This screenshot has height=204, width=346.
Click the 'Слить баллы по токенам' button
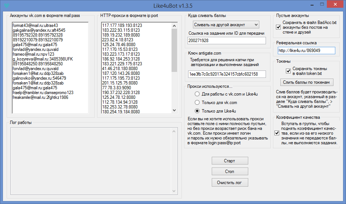coord(307,82)
